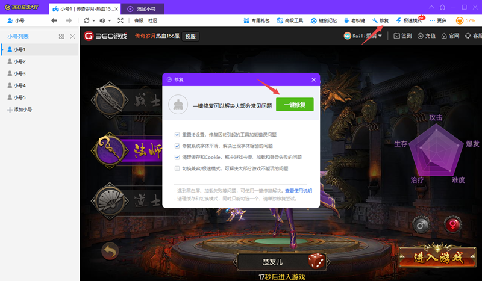The width and height of the screenshot is (482, 281).
Task: Open 高级工具 advanced tools
Action: pyautogui.click(x=290, y=20)
